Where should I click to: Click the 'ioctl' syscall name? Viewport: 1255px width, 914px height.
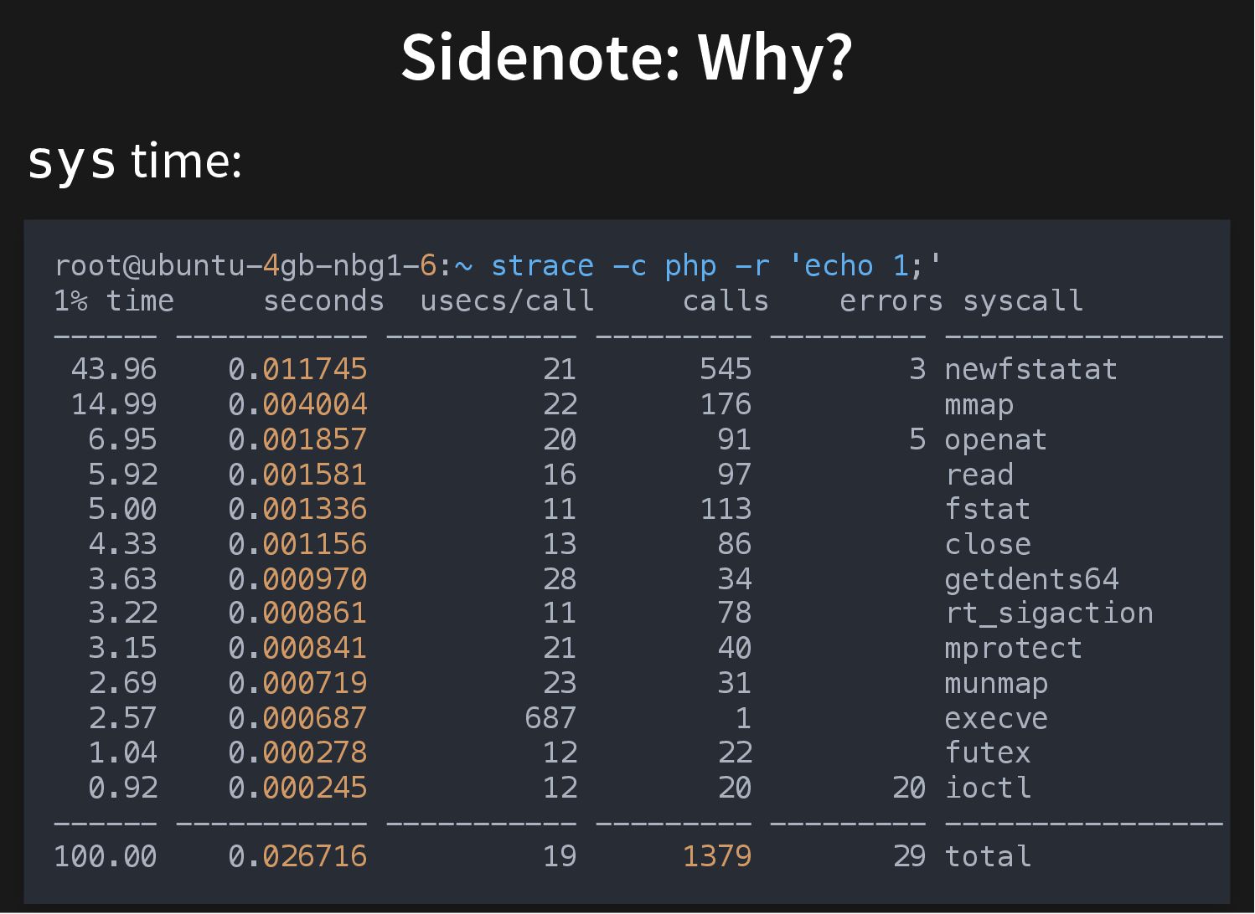[988, 788]
